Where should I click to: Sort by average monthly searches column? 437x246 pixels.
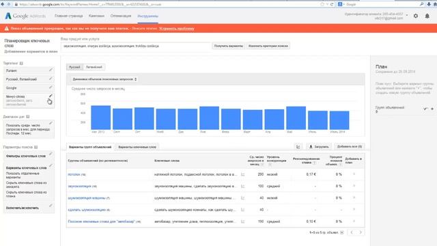coord(255,161)
